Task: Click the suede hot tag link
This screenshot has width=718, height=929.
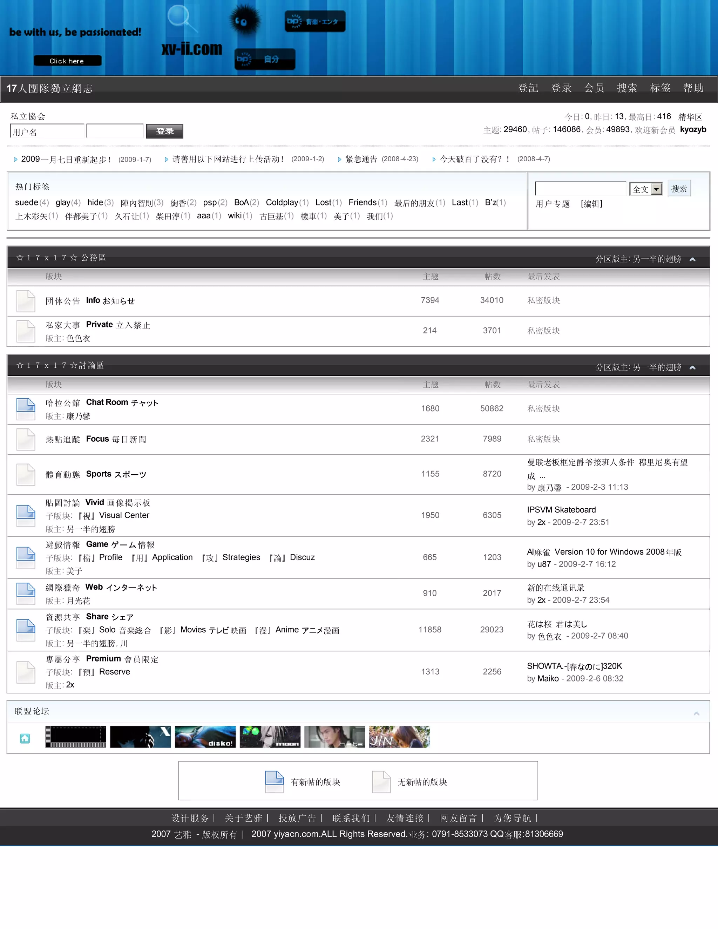Action: (x=26, y=203)
